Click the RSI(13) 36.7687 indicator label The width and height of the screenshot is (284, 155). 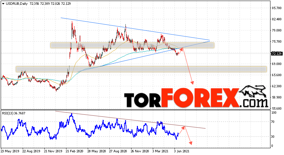pyautogui.click(x=14, y=113)
